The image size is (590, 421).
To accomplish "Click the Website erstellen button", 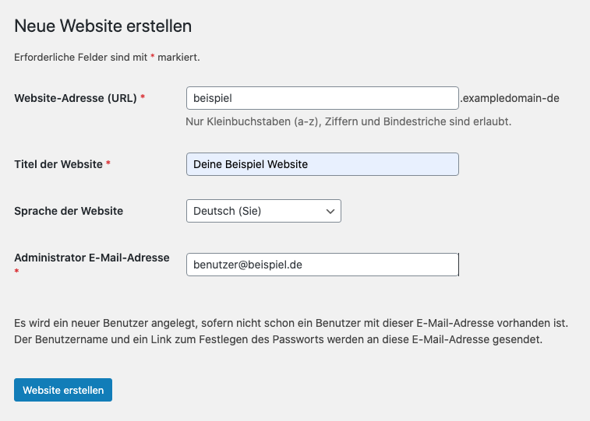I will [x=63, y=390].
